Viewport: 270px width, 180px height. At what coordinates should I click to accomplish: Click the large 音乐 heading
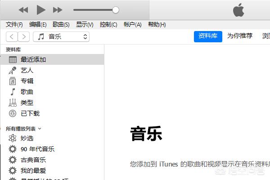146,134
